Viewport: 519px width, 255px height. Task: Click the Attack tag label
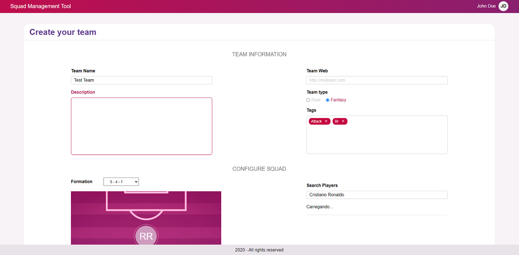click(x=316, y=121)
